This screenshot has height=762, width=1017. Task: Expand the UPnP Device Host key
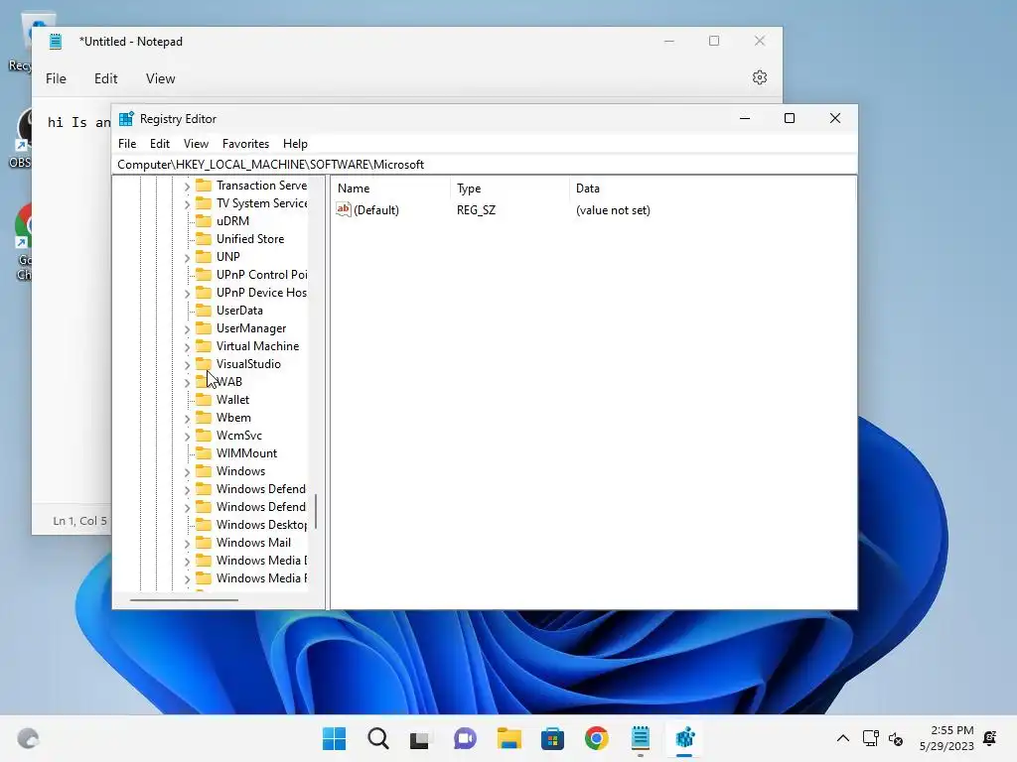pos(187,294)
